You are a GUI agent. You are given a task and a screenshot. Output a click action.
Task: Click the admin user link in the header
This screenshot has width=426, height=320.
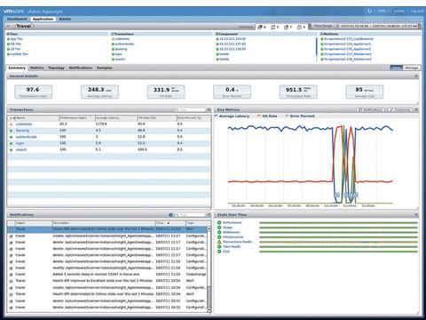tap(399, 12)
